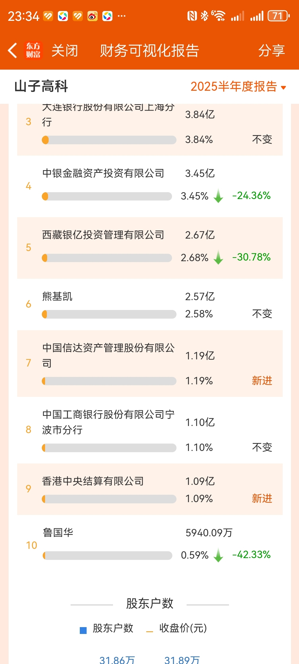This screenshot has height=664, width=299.
Task: Tap the 31.86万 data label in chart
Action: [117, 660]
